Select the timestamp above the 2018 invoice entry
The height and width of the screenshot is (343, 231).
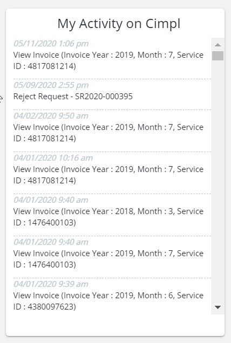click(51, 200)
